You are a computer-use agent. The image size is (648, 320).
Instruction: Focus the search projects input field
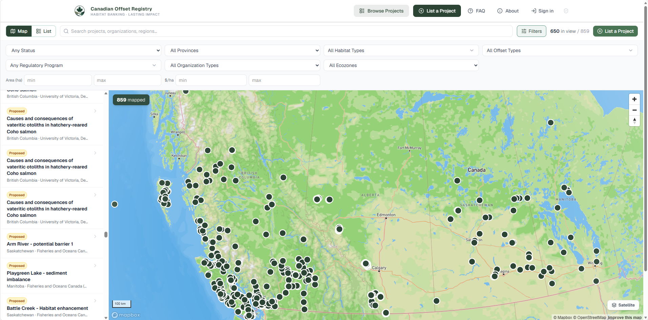tap(286, 31)
